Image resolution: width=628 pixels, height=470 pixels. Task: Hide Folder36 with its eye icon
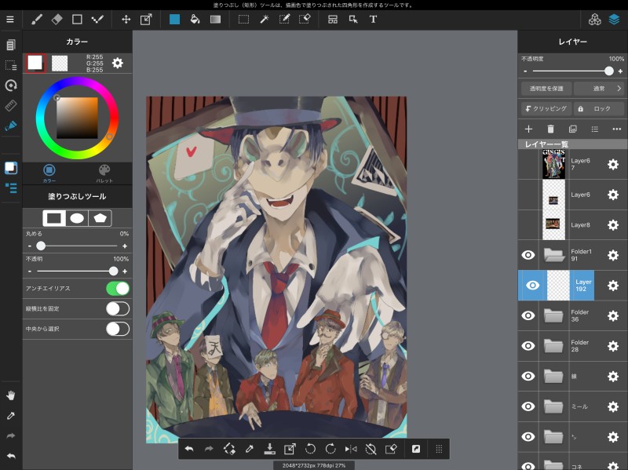click(x=528, y=315)
